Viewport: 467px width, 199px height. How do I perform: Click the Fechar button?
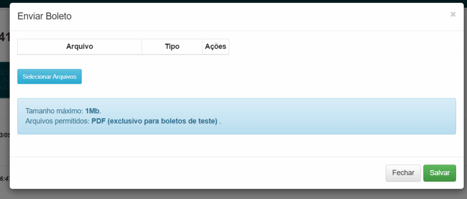click(403, 173)
